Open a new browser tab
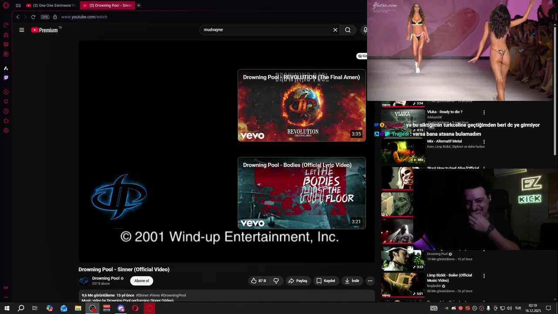Screen dimensions: 558x314 139,6
